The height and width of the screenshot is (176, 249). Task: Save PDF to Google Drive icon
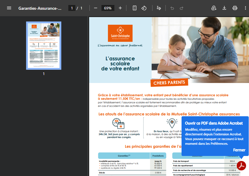[214, 8]
